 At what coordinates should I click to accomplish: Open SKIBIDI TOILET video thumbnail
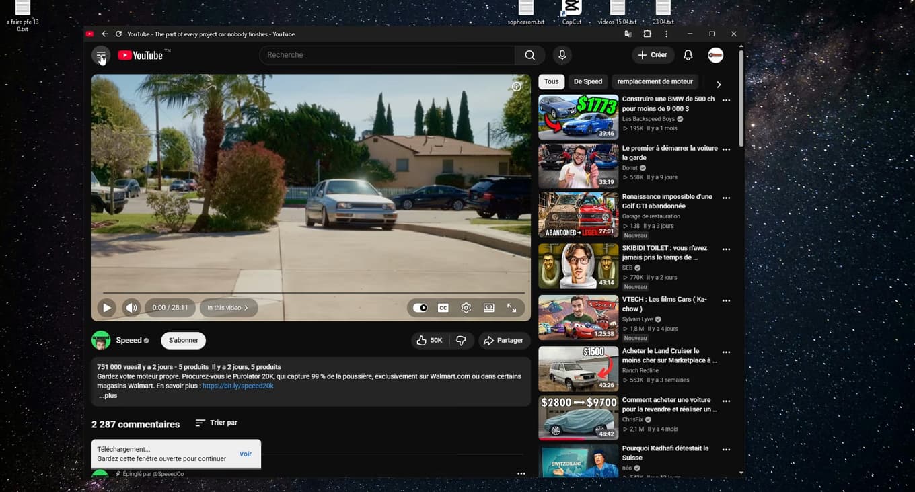579,266
